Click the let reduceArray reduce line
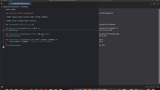The image size is (160, 90). 31,40
